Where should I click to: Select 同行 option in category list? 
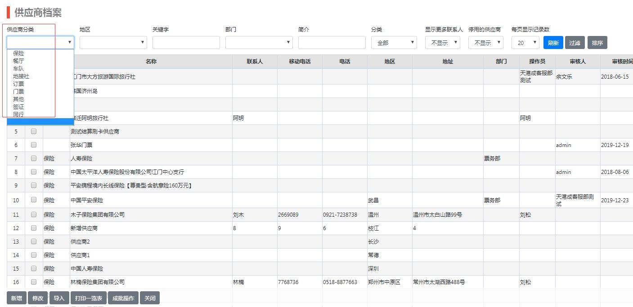(x=18, y=114)
